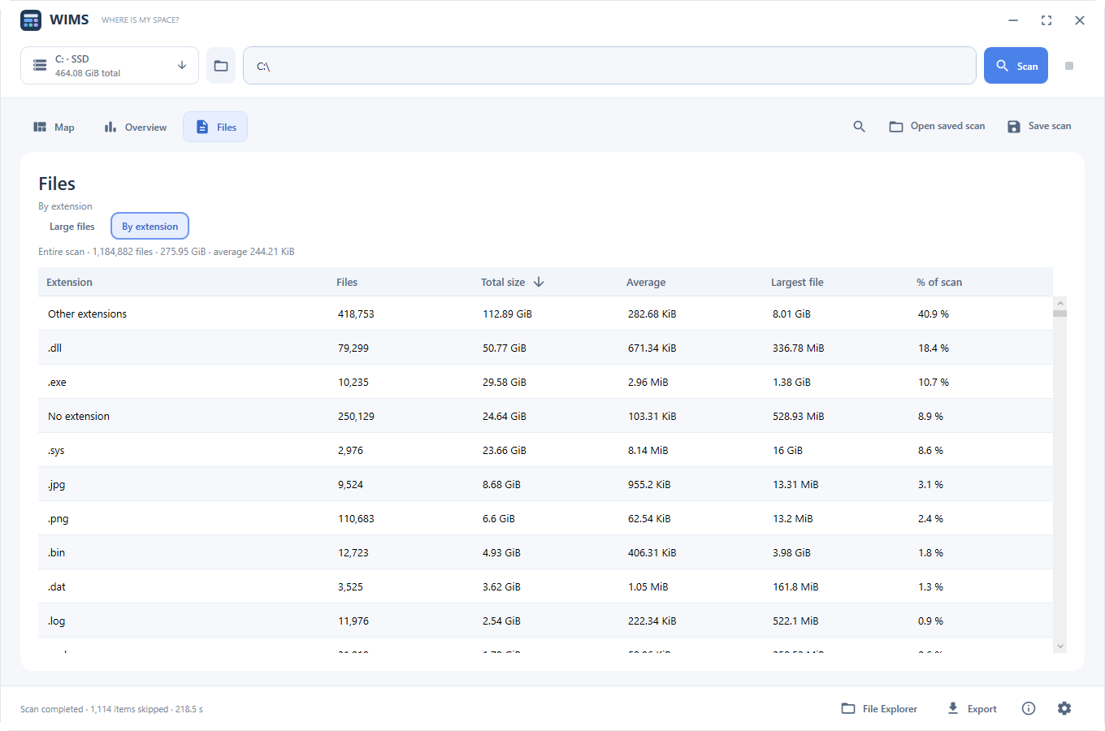Viewport: 1105px width, 731px height.
Task: Click the stop scan square icon
Action: [x=1069, y=66]
